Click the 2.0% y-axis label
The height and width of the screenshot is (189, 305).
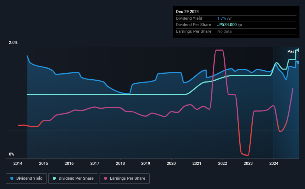click(13, 42)
